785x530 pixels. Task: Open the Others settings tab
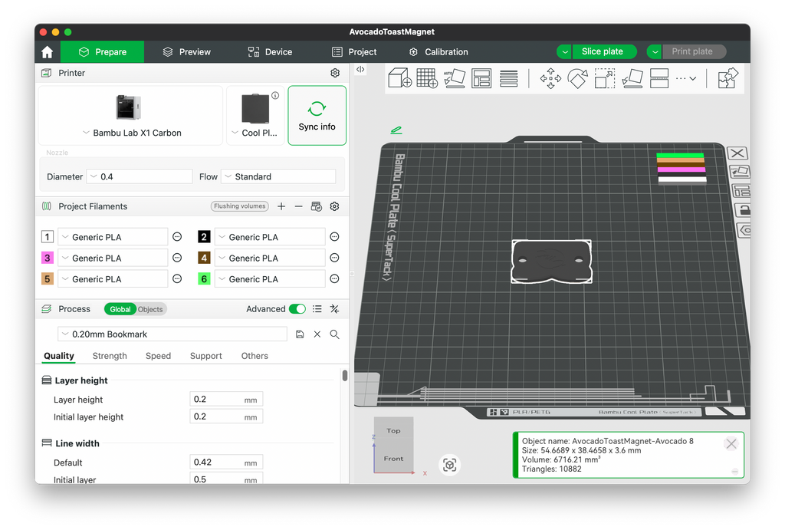click(255, 356)
